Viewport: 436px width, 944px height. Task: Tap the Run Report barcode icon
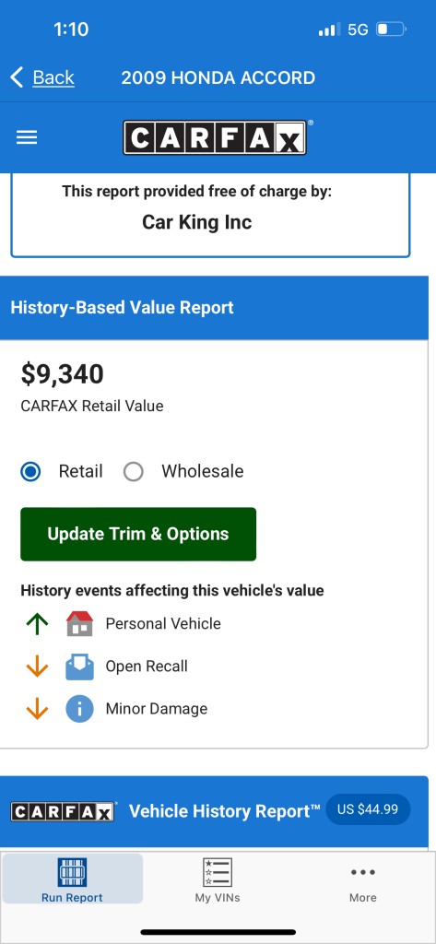pyautogui.click(x=72, y=872)
